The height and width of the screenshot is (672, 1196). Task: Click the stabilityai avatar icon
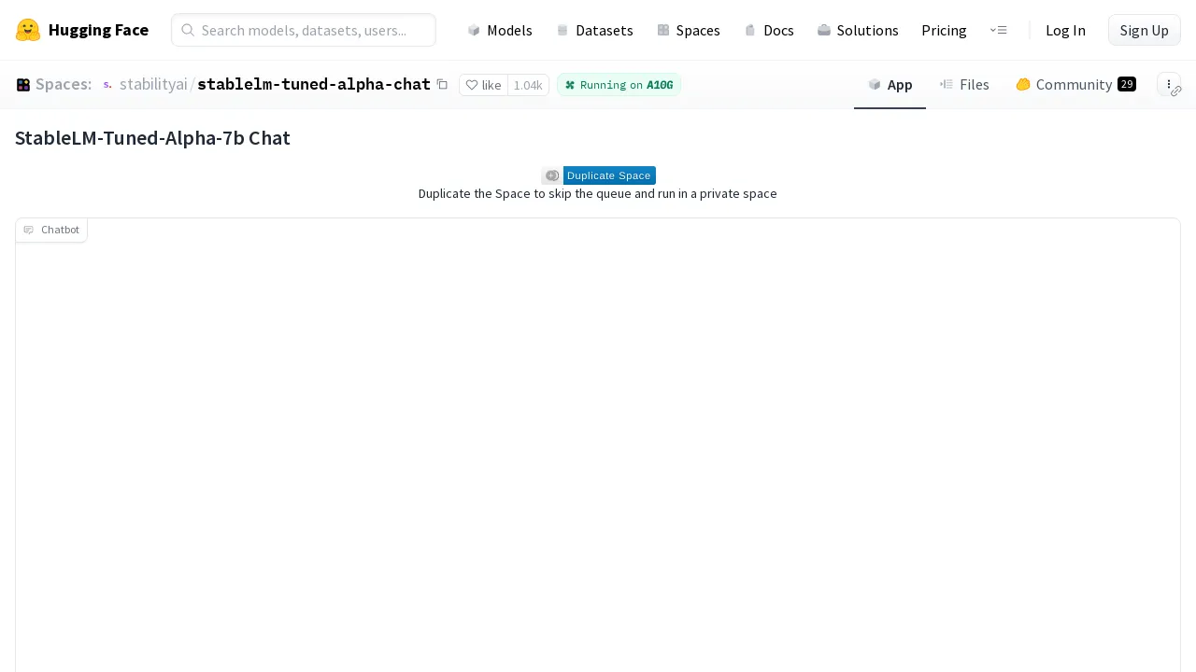click(107, 85)
